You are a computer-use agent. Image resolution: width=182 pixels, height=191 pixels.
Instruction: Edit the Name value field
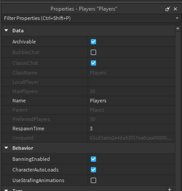[x=132, y=101]
